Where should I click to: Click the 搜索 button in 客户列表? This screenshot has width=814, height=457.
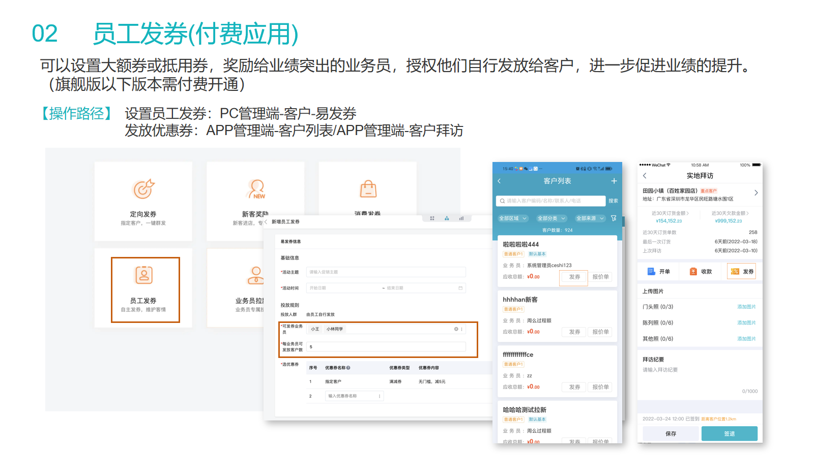(x=614, y=201)
